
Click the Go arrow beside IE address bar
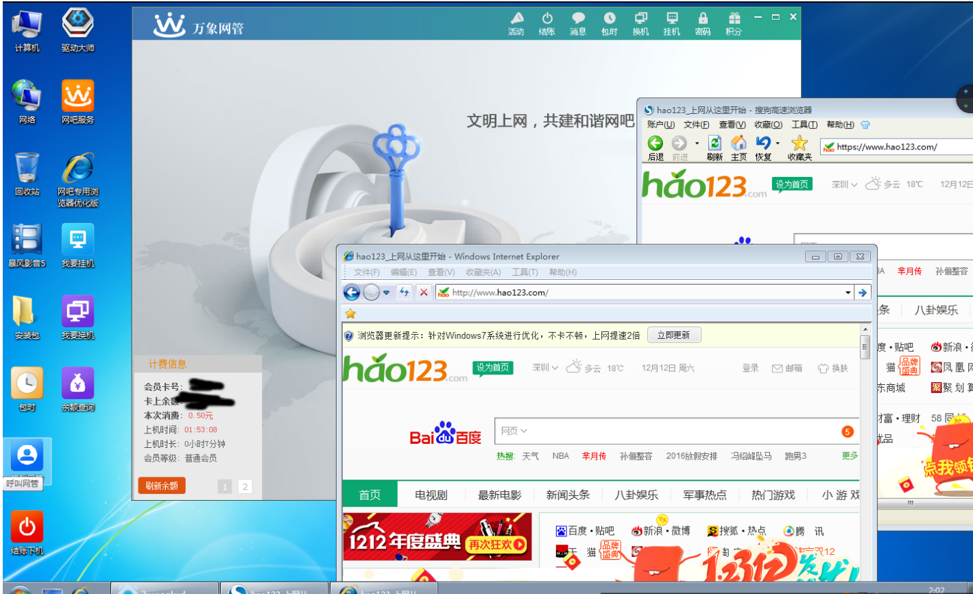pyautogui.click(x=863, y=292)
